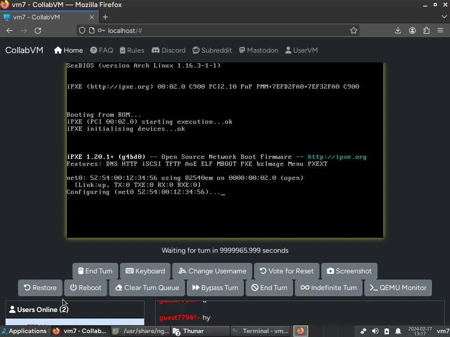Open the Firefox hamburger menu

[440, 30]
